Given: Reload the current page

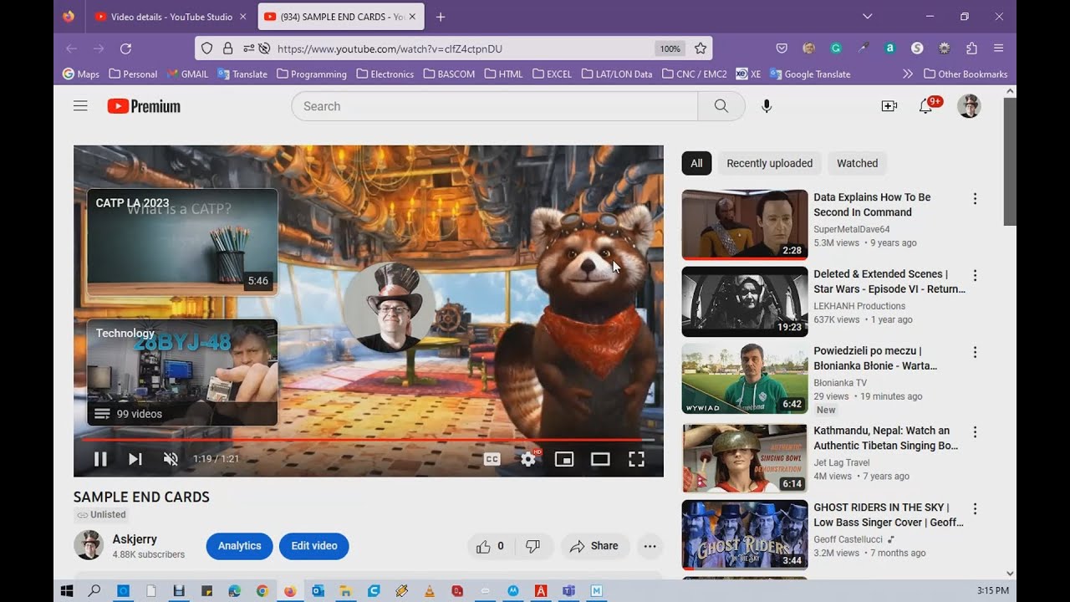Looking at the screenshot, I should [125, 48].
